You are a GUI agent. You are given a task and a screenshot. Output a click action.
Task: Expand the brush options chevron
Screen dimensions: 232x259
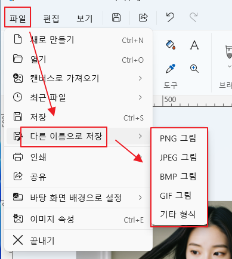pos(230,66)
